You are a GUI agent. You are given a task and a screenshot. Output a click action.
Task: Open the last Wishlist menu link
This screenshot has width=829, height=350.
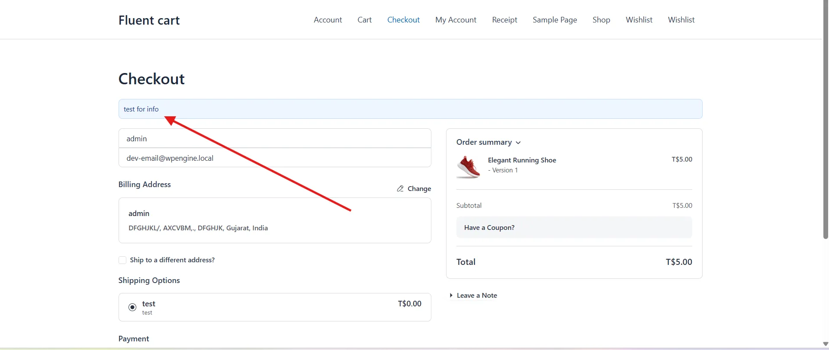681,20
